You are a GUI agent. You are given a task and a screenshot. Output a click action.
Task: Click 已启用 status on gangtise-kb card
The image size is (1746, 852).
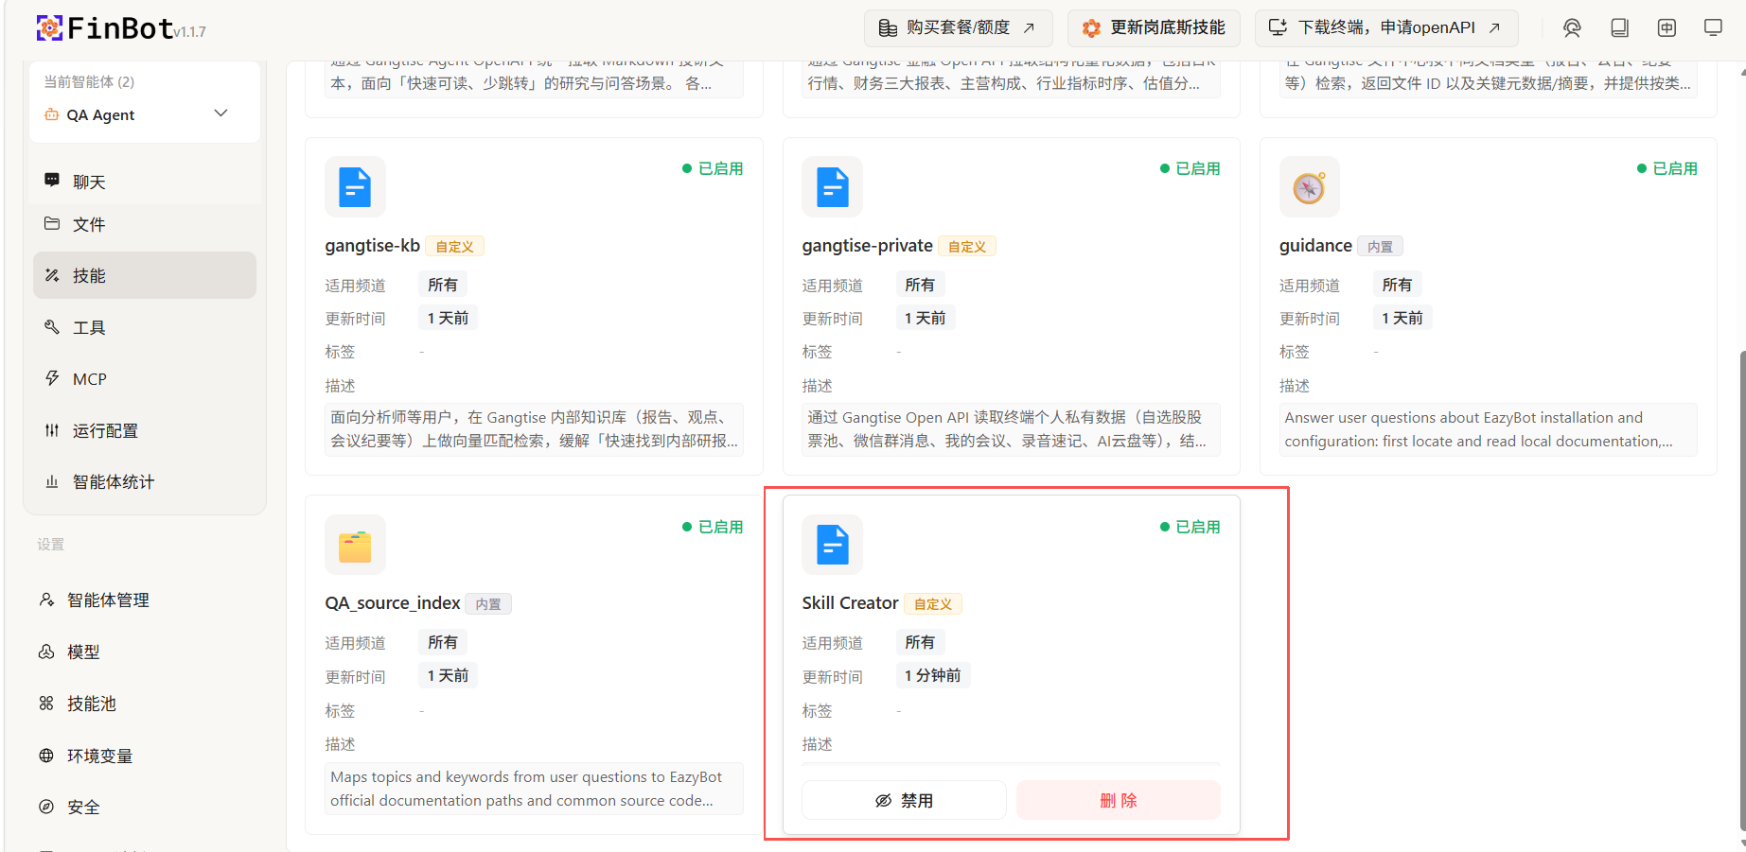click(713, 168)
